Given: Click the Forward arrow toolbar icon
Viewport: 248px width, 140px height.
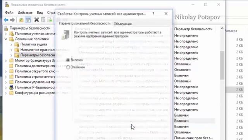Looking at the screenshot, I should (x=12, y=20).
